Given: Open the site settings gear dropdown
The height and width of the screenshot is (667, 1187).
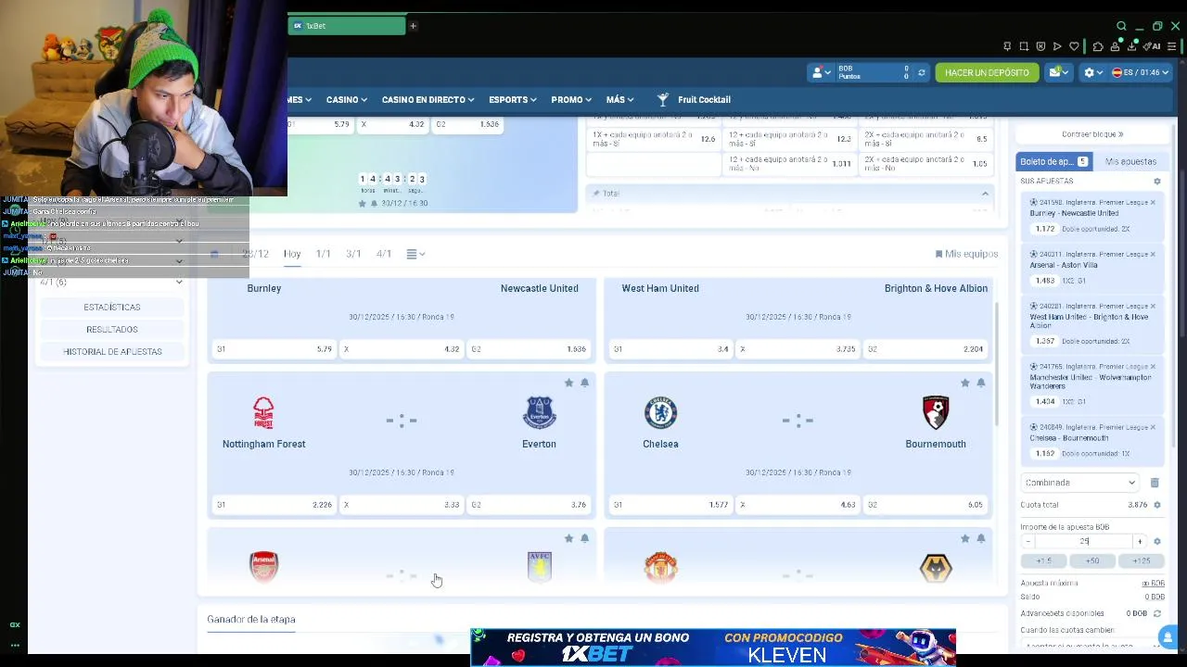Looking at the screenshot, I should (1093, 72).
